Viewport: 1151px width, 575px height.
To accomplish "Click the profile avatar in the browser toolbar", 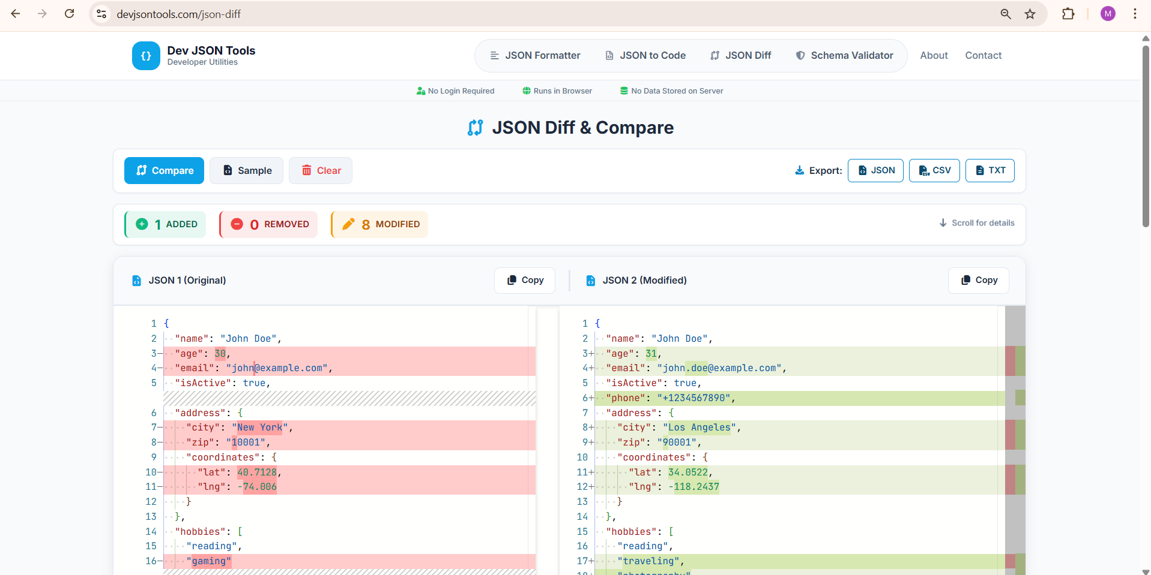I will click(1108, 14).
